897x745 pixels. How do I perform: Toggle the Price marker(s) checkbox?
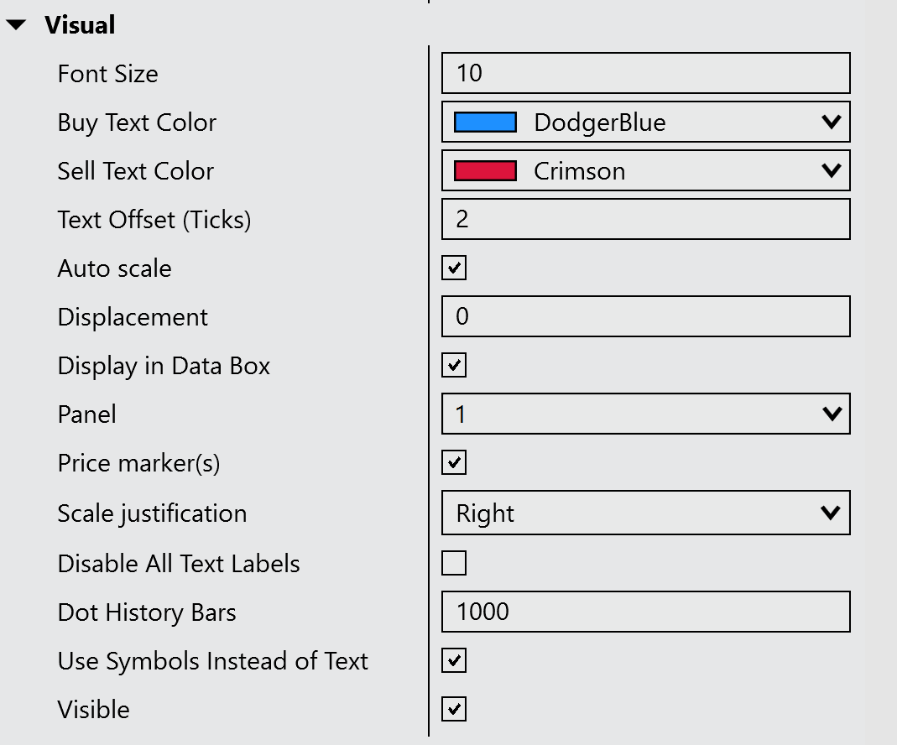point(454,462)
